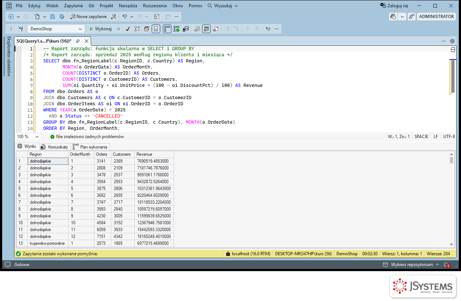Click the Wykonaj execute button

tap(100, 29)
